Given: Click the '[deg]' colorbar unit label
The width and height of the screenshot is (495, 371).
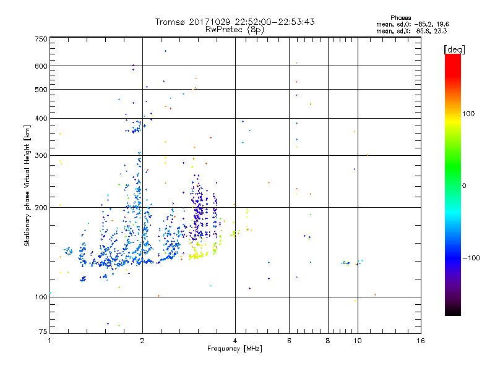Looking at the screenshot, I should [454, 49].
